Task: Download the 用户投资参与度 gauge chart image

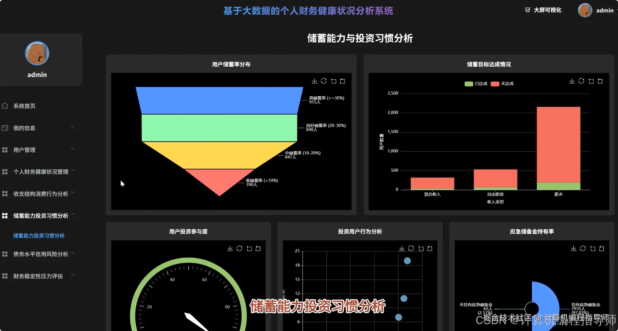Action: [x=230, y=248]
